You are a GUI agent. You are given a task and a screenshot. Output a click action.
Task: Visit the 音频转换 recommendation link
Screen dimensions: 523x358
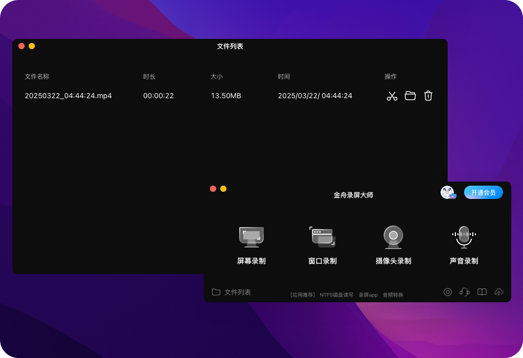click(393, 295)
